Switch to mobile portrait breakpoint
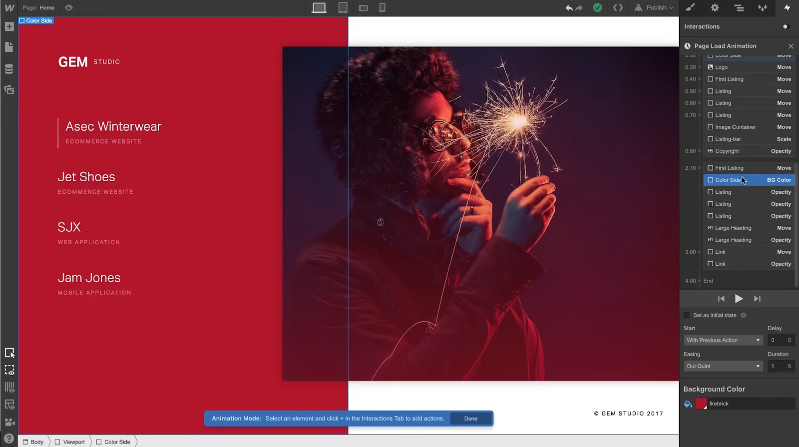 pos(382,7)
